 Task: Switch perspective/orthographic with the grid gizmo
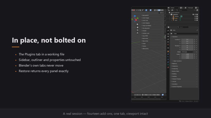pyautogui.click(x=137, y=33)
